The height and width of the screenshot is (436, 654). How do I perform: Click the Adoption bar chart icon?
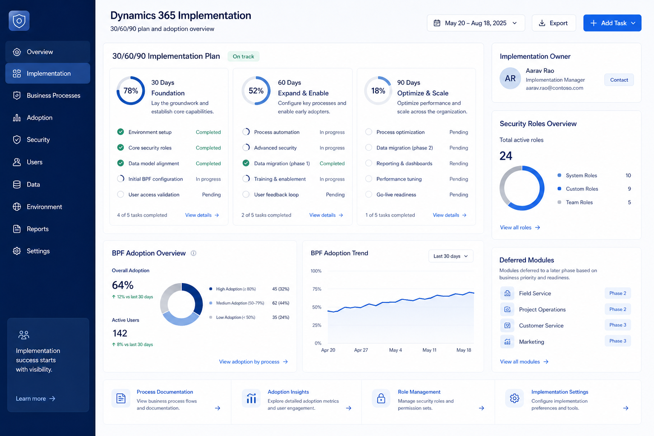point(17,118)
